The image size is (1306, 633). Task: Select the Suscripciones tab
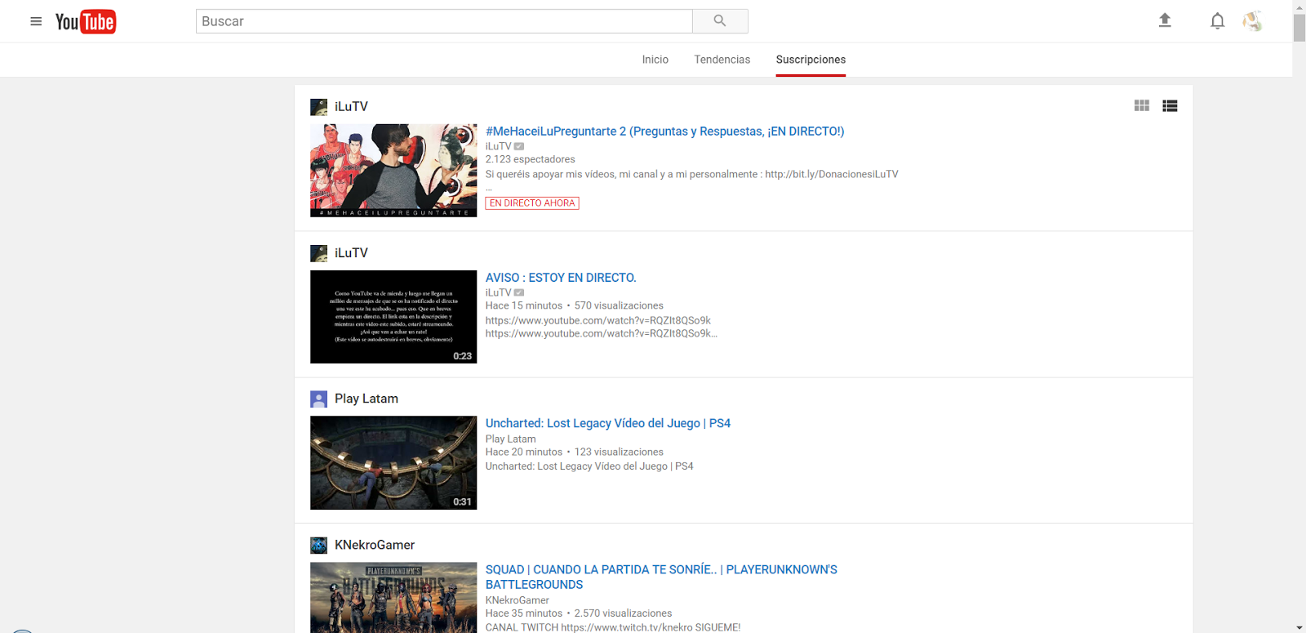(x=811, y=60)
